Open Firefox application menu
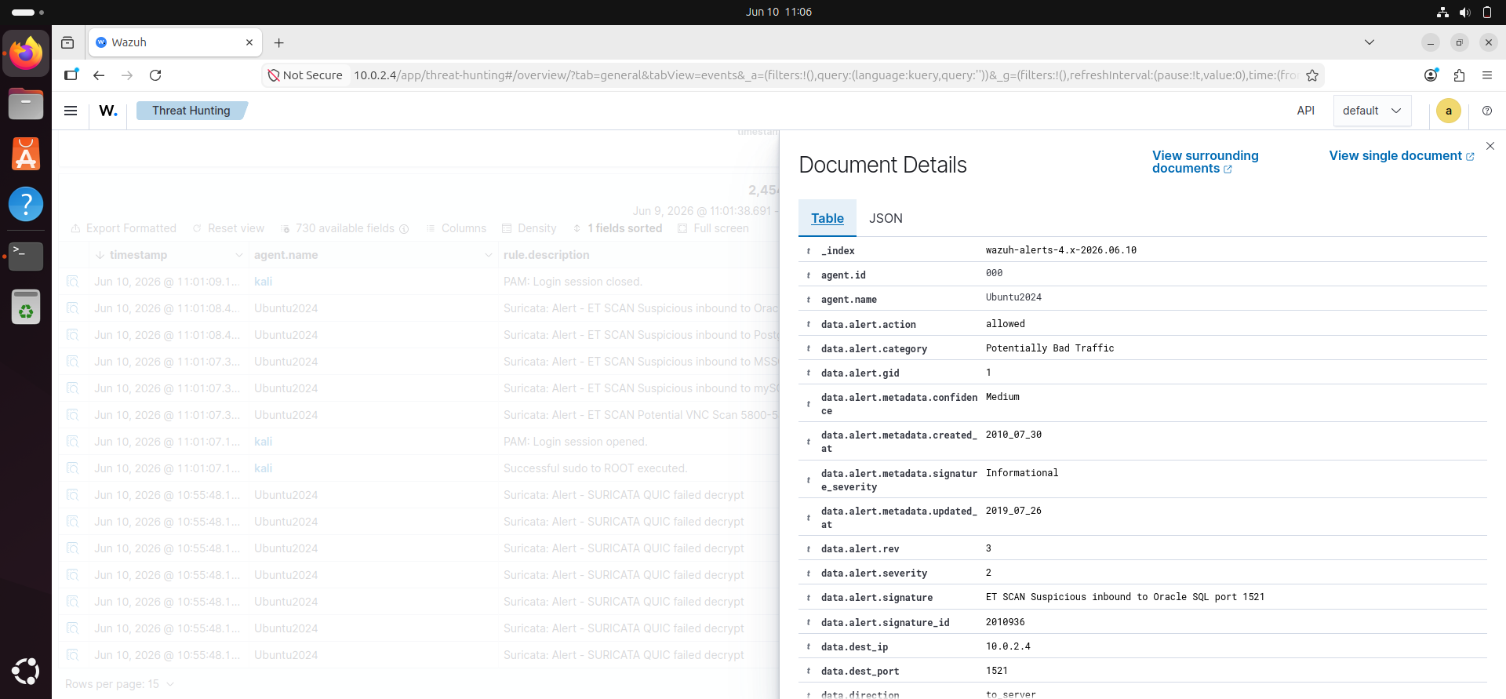Viewport: 1506px width, 699px height. tap(1487, 75)
